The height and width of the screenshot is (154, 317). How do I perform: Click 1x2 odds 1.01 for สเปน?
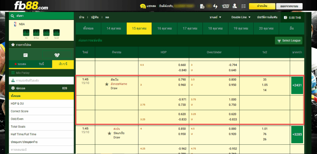click(x=265, y=129)
